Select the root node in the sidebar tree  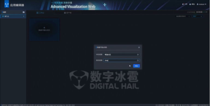(x=13, y=16)
